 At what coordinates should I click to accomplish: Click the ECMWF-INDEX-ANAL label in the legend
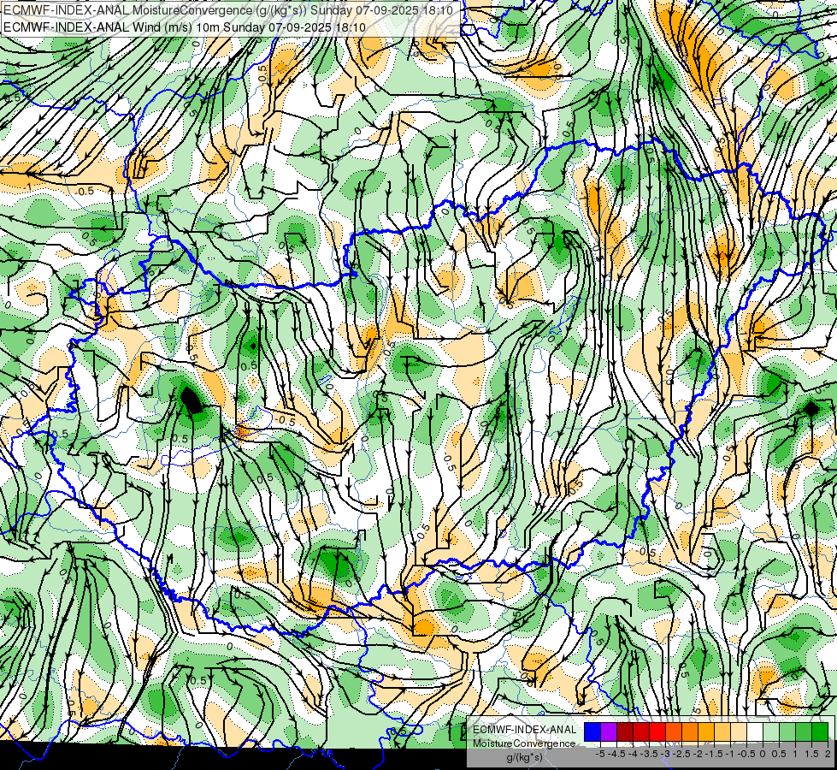tap(524, 730)
